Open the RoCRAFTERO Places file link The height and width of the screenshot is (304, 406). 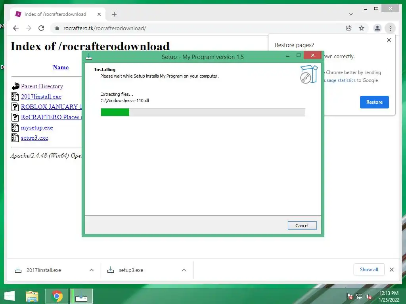(x=51, y=117)
